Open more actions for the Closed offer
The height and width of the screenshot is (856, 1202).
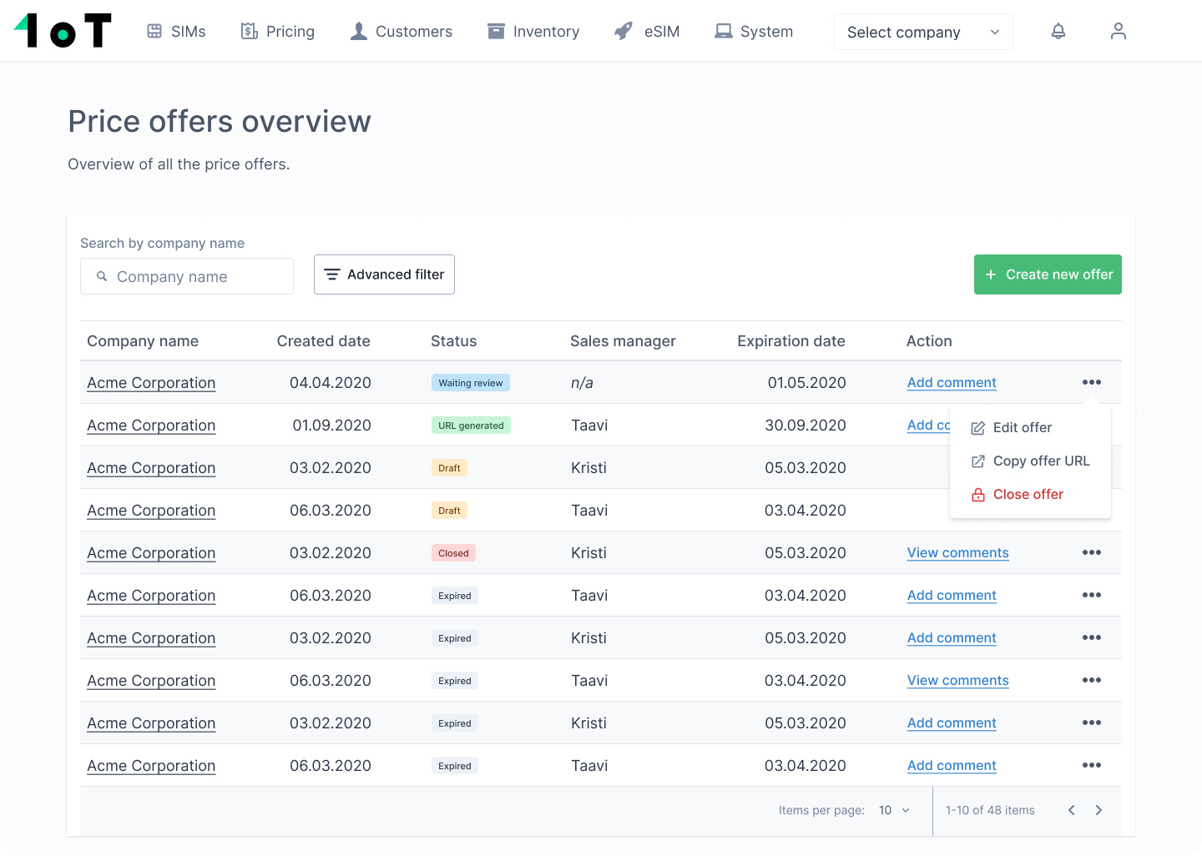tap(1091, 552)
